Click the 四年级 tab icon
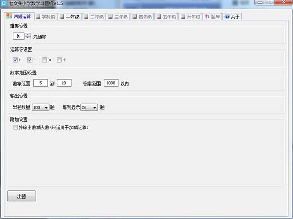293x219 pixels. coord(134,17)
